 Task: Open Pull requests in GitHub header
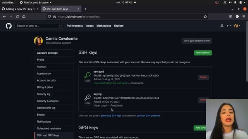[75, 26]
